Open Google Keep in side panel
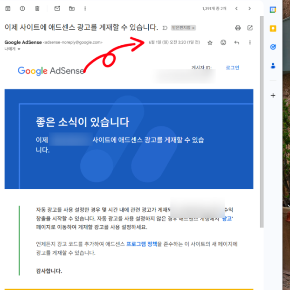Viewport: 290px width, 290px height. pos(273,28)
